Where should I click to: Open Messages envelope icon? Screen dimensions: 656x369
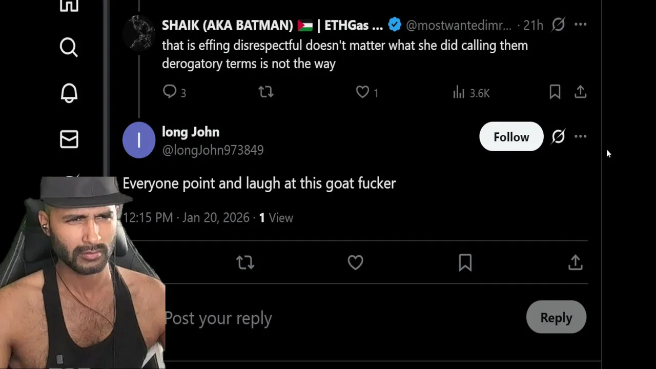69,139
